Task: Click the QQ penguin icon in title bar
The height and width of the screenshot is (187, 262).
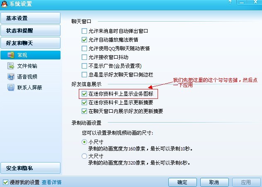Action: [4, 4]
